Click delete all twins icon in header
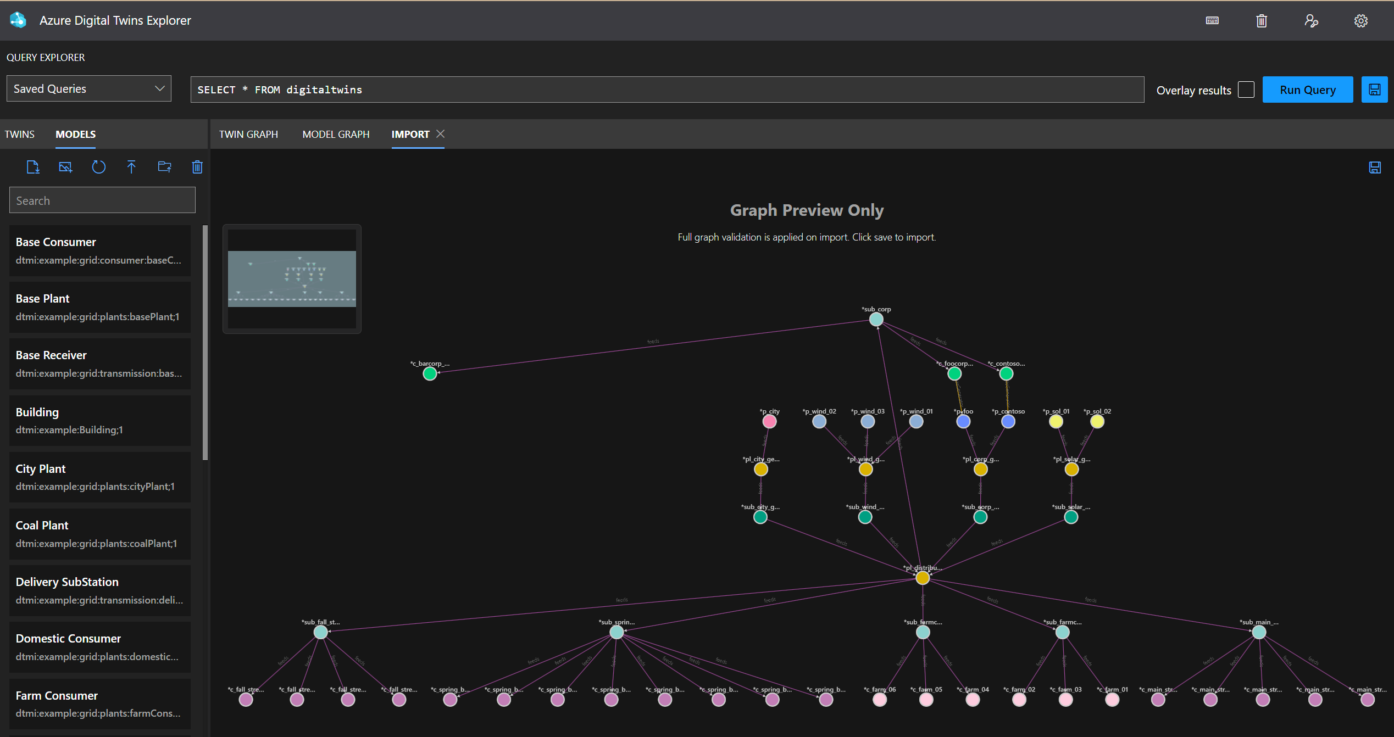1394x737 pixels. [x=1262, y=20]
